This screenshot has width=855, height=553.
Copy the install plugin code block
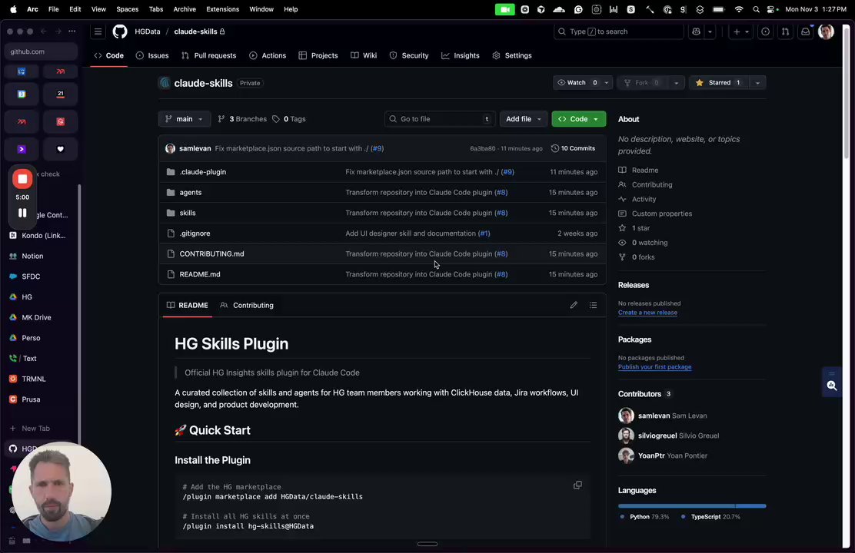pos(577,485)
